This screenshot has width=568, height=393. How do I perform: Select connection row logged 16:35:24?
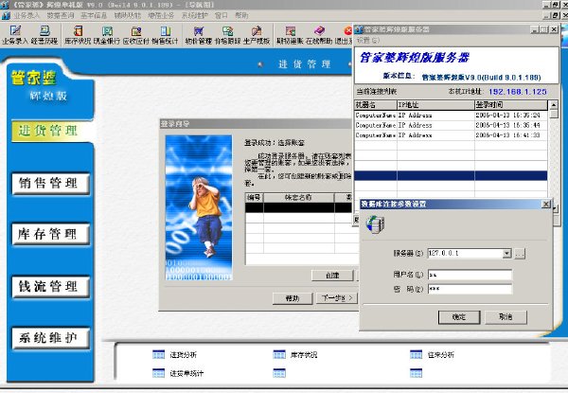coord(451,116)
